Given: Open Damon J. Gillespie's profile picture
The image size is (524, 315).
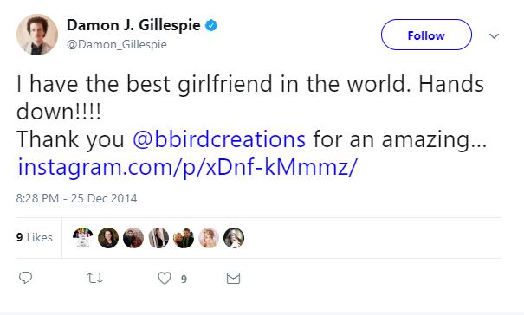Looking at the screenshot, I should 37,35.
